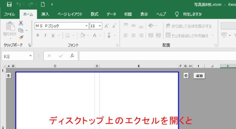The height and width of the screenshot is (129, 236).
Task: Click the Increase Indent icon
Action: pyautogui.click(x=158, y=36)
